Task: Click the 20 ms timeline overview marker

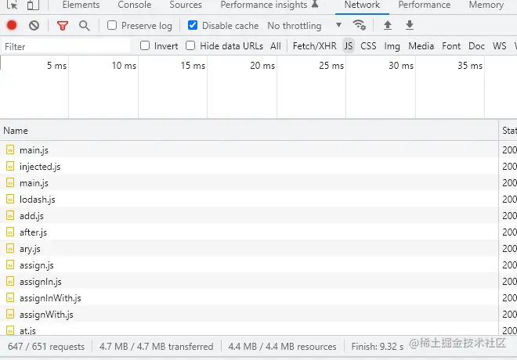Action: (x=262, y=66)
